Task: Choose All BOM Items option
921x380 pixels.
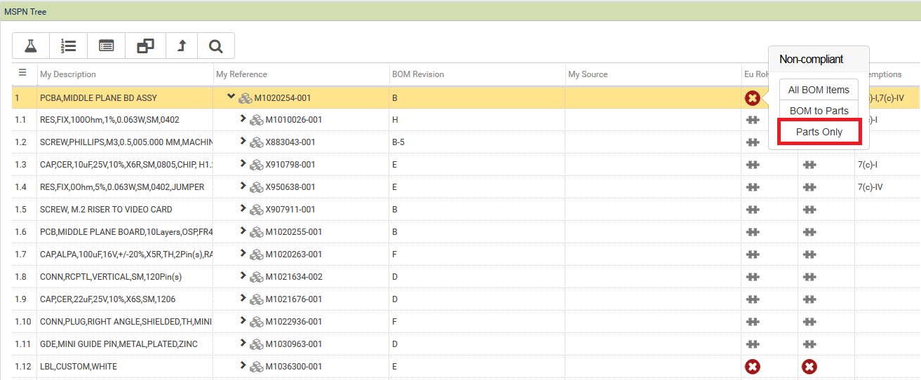Action: (819, 90)
